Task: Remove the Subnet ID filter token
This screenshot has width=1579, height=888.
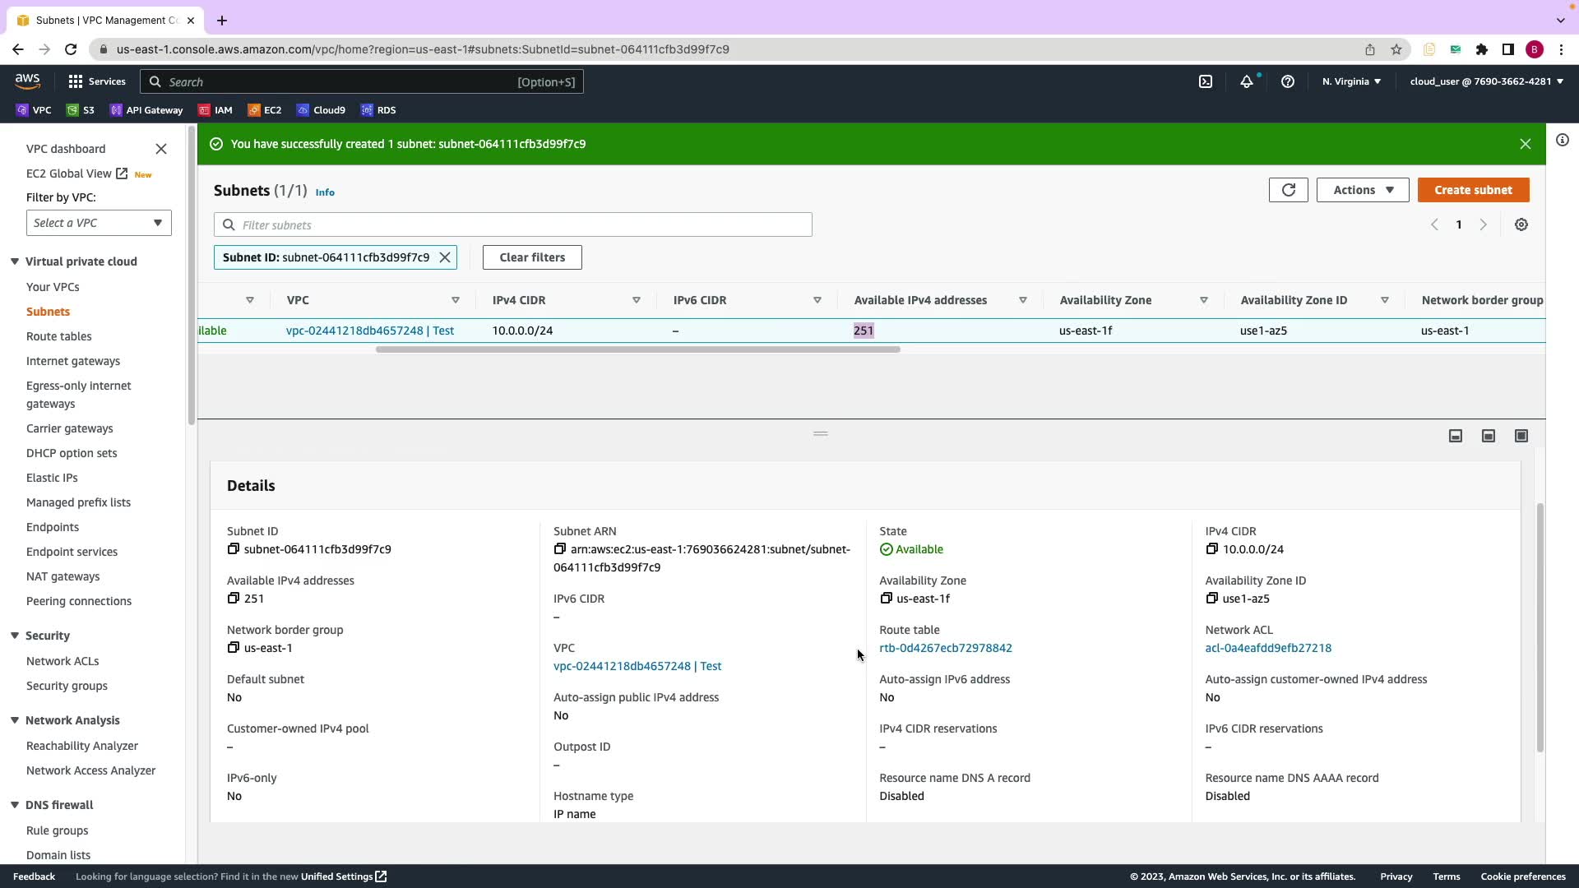Action: tap(445, 257)
